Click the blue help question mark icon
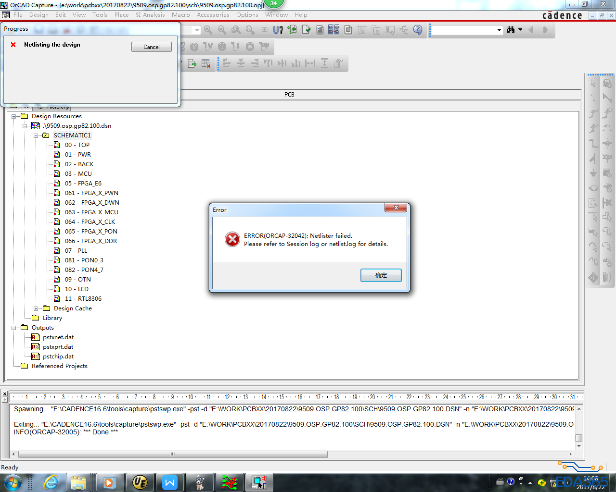The image size is (616, 492). (418, 30)
